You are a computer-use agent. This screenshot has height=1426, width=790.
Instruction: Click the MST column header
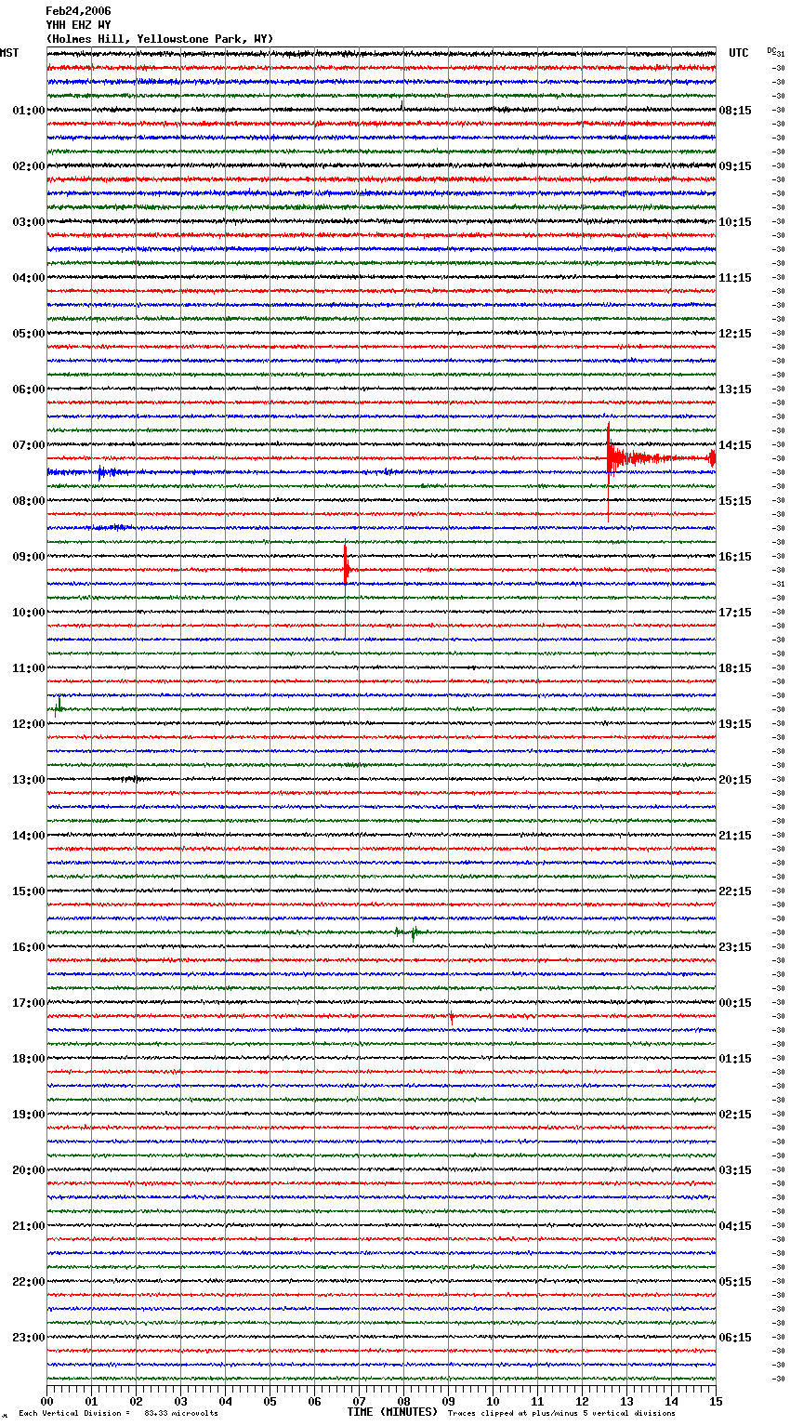click(9, 53)
